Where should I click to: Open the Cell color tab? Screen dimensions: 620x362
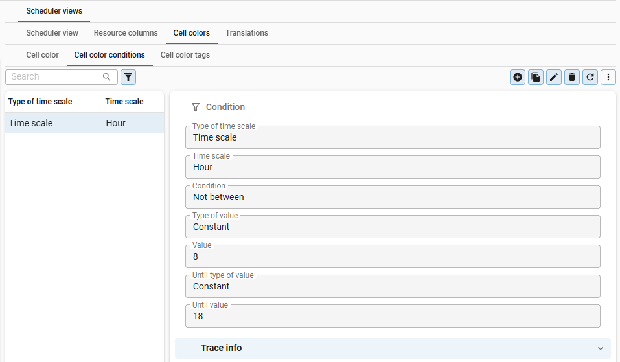click(x=42, y=55)
